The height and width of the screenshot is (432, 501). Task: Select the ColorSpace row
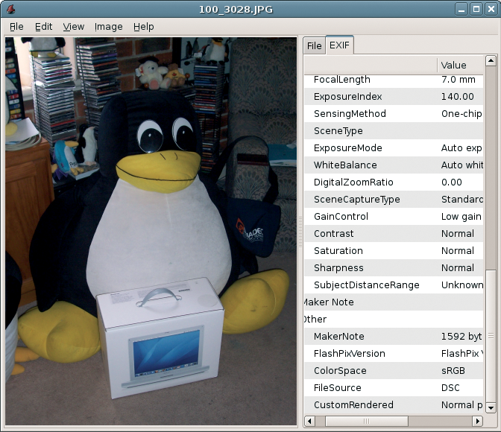[x=394, y=371]
